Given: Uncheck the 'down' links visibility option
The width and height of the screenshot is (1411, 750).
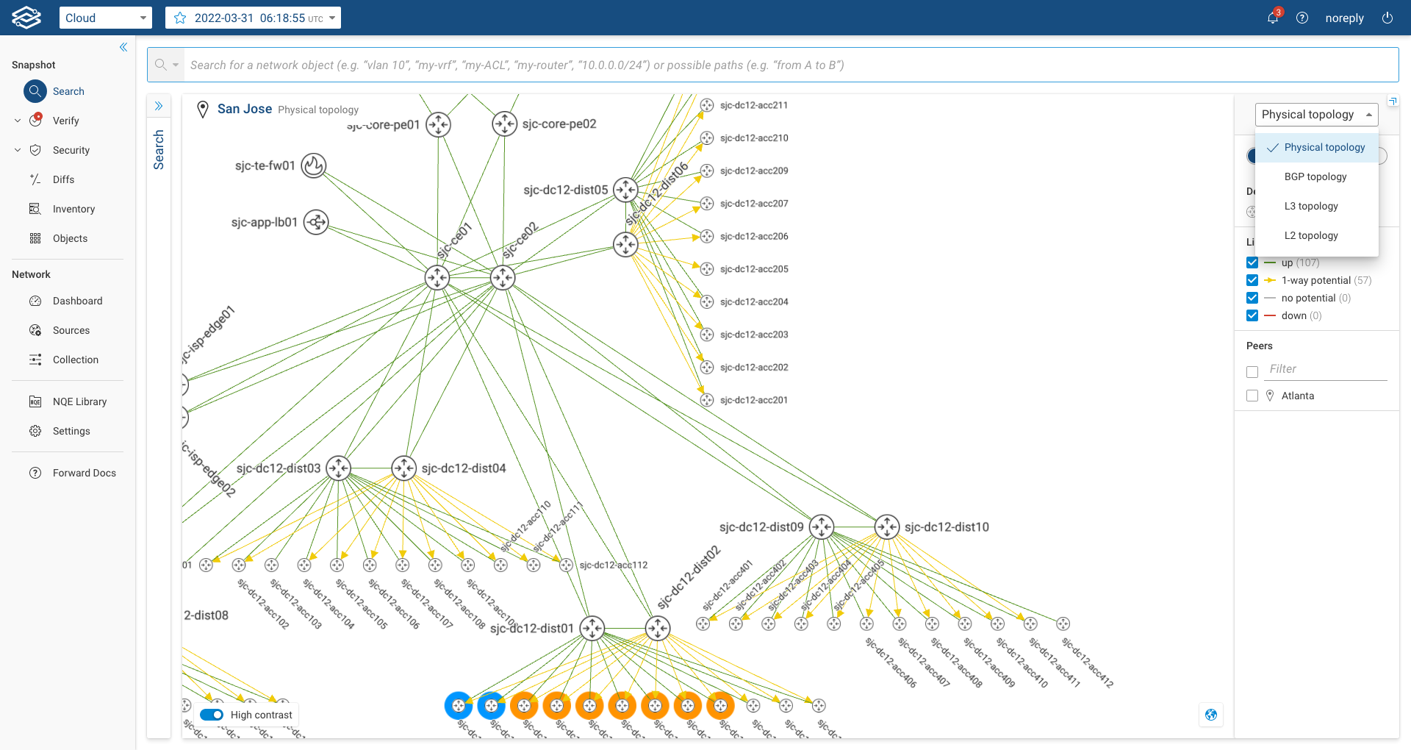Looking at the screenshot, I should (x=1252, y=315).
